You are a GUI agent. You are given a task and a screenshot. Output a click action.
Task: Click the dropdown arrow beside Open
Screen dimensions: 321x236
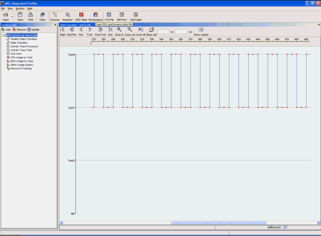coord(12,17)
